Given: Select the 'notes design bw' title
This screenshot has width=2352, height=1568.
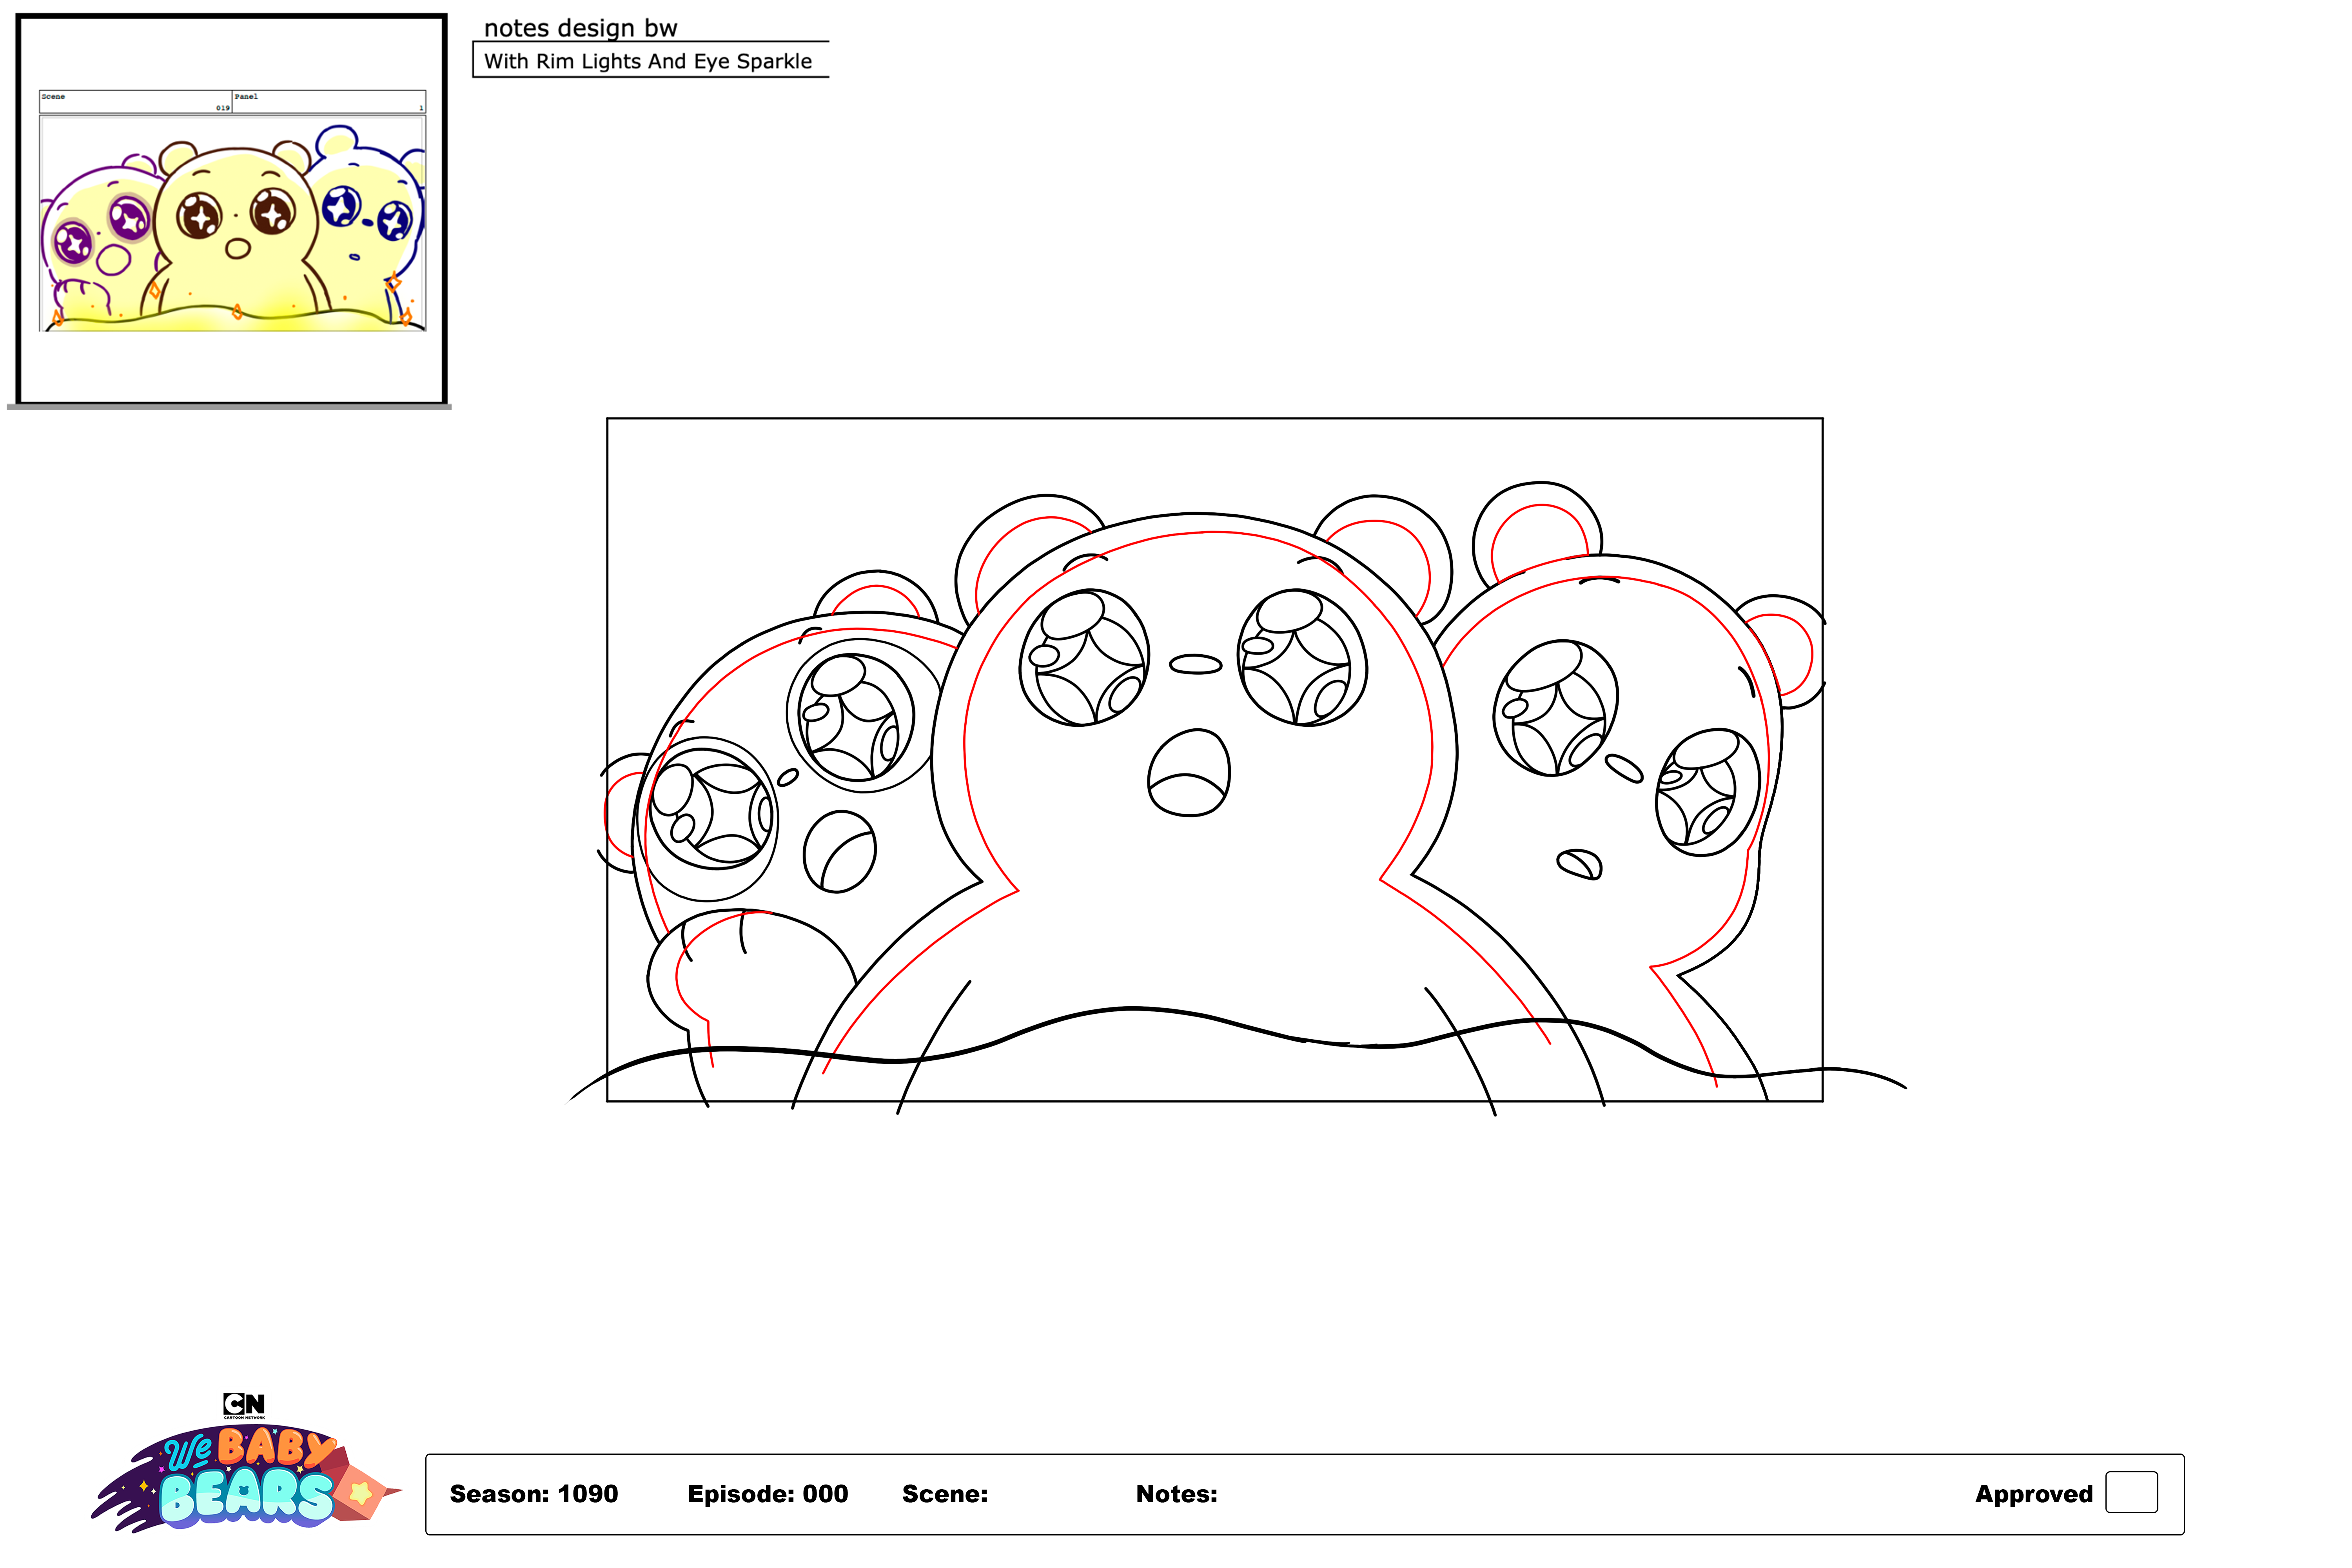Looking at the screenshot, I should pos(580,28).
